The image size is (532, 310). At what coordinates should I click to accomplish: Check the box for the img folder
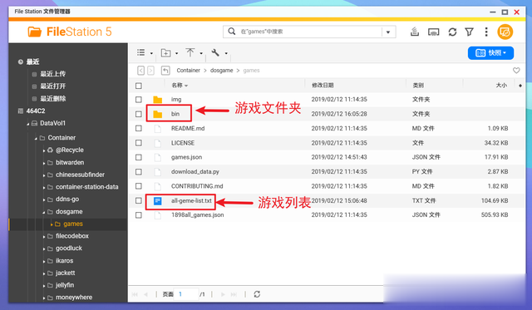(x=139, y=100)
